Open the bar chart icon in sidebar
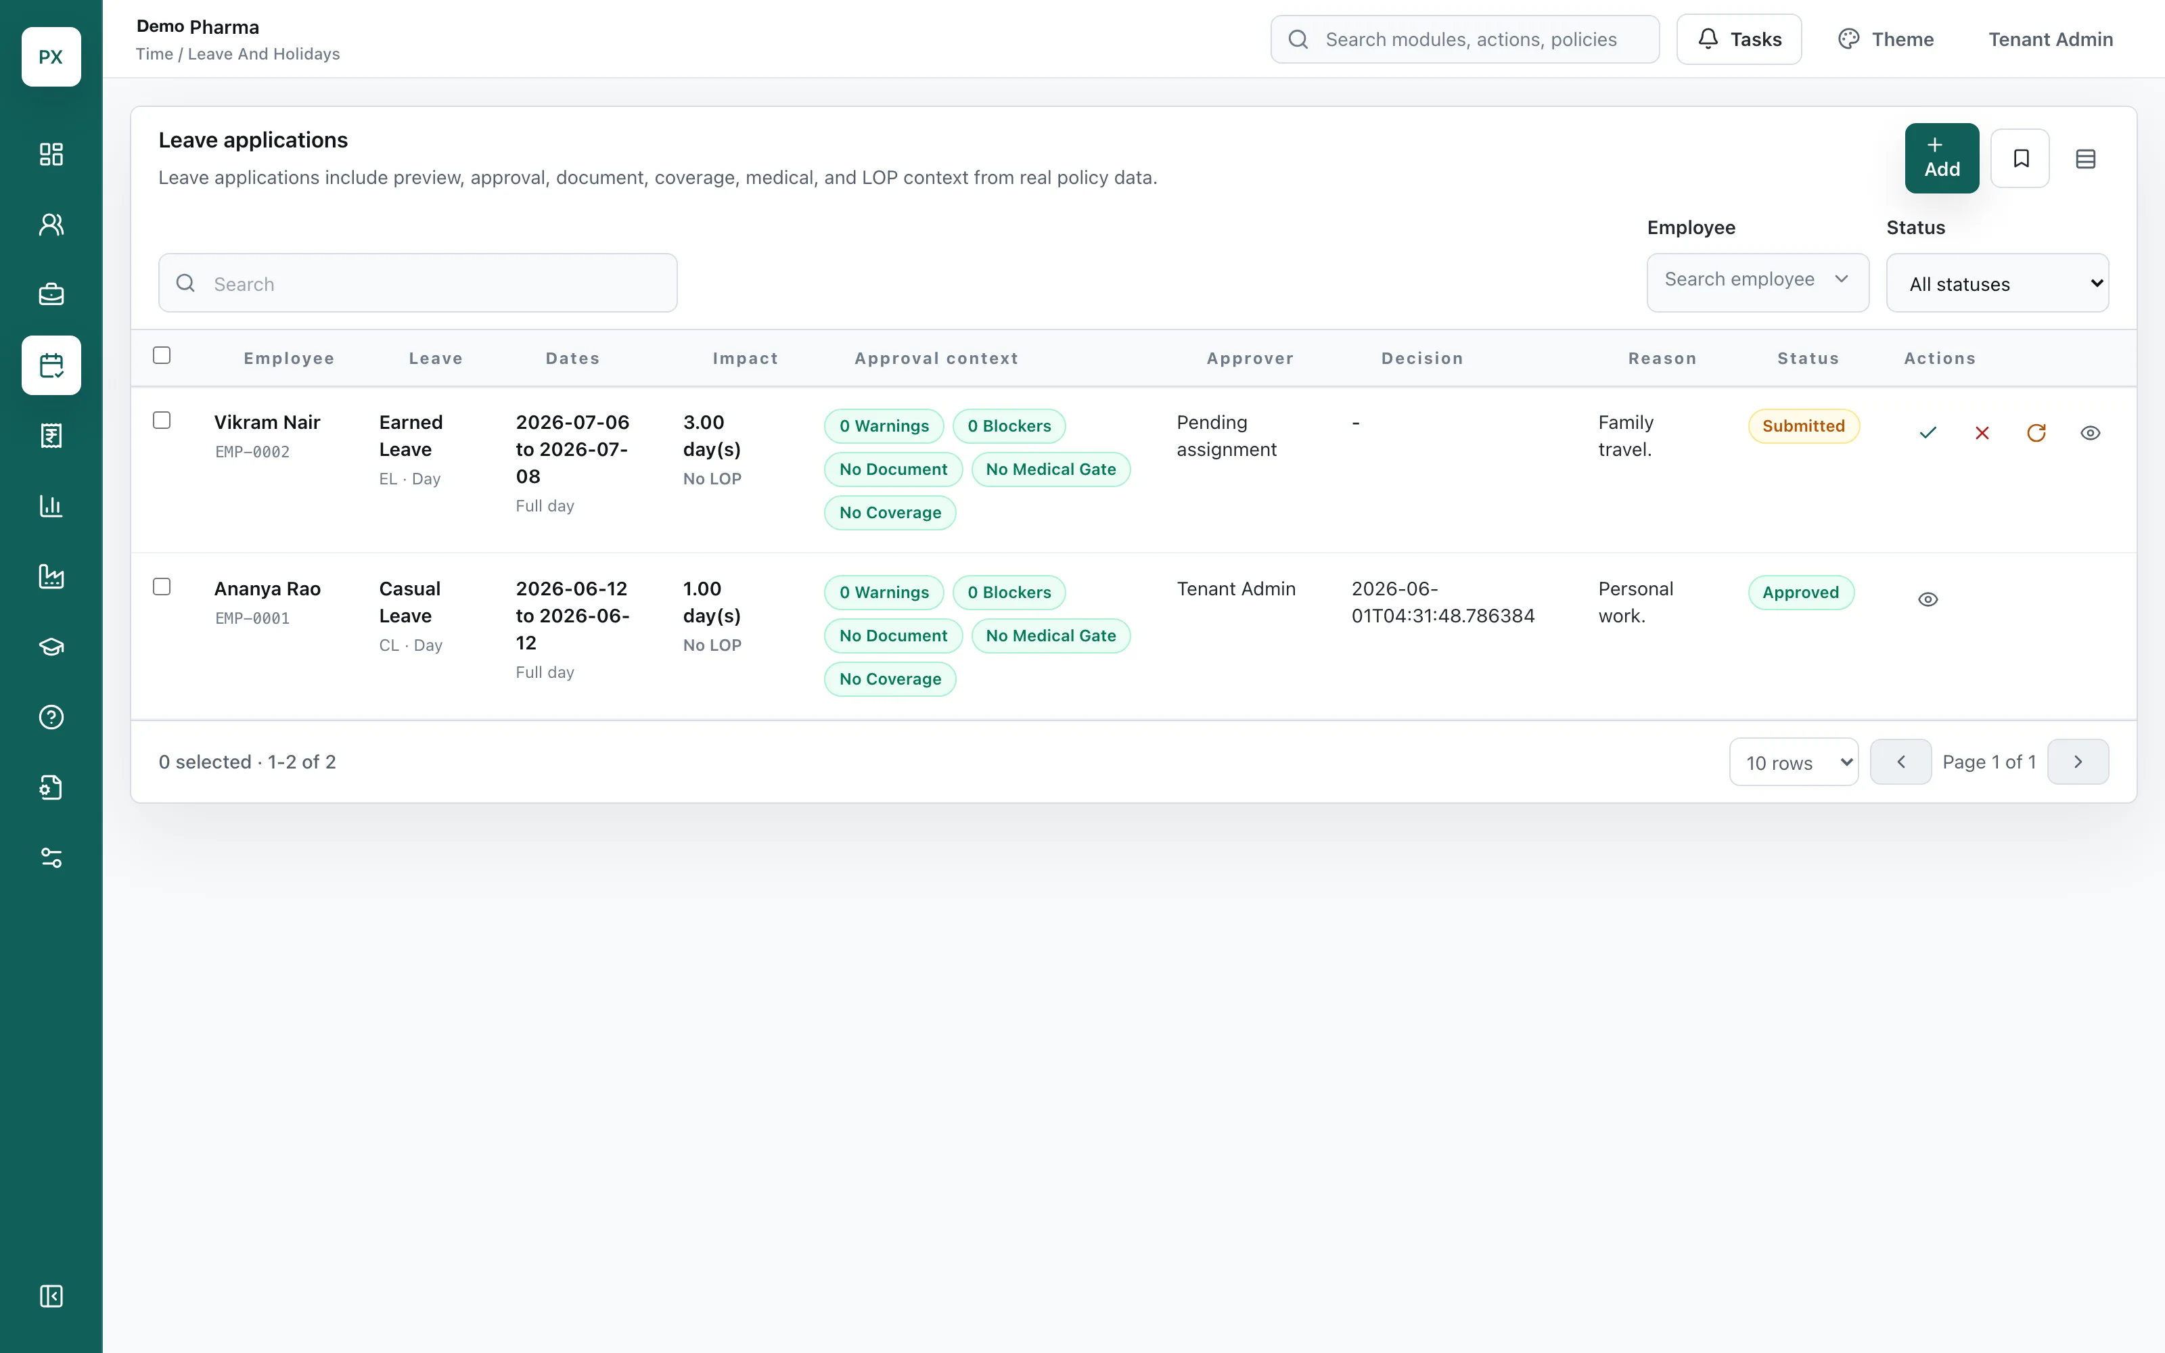The width and height of the screenshot is (2165, 1353). point(51,505)
